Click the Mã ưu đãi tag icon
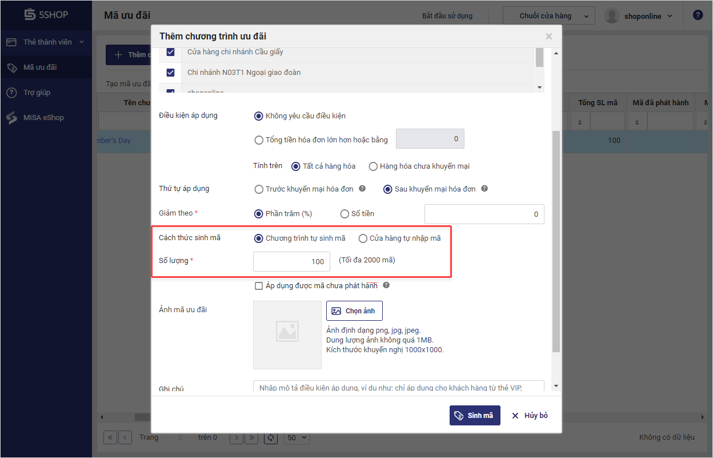The height and width of the screenshot is (458, 713). pyautogui.click(x=11, y=67)
